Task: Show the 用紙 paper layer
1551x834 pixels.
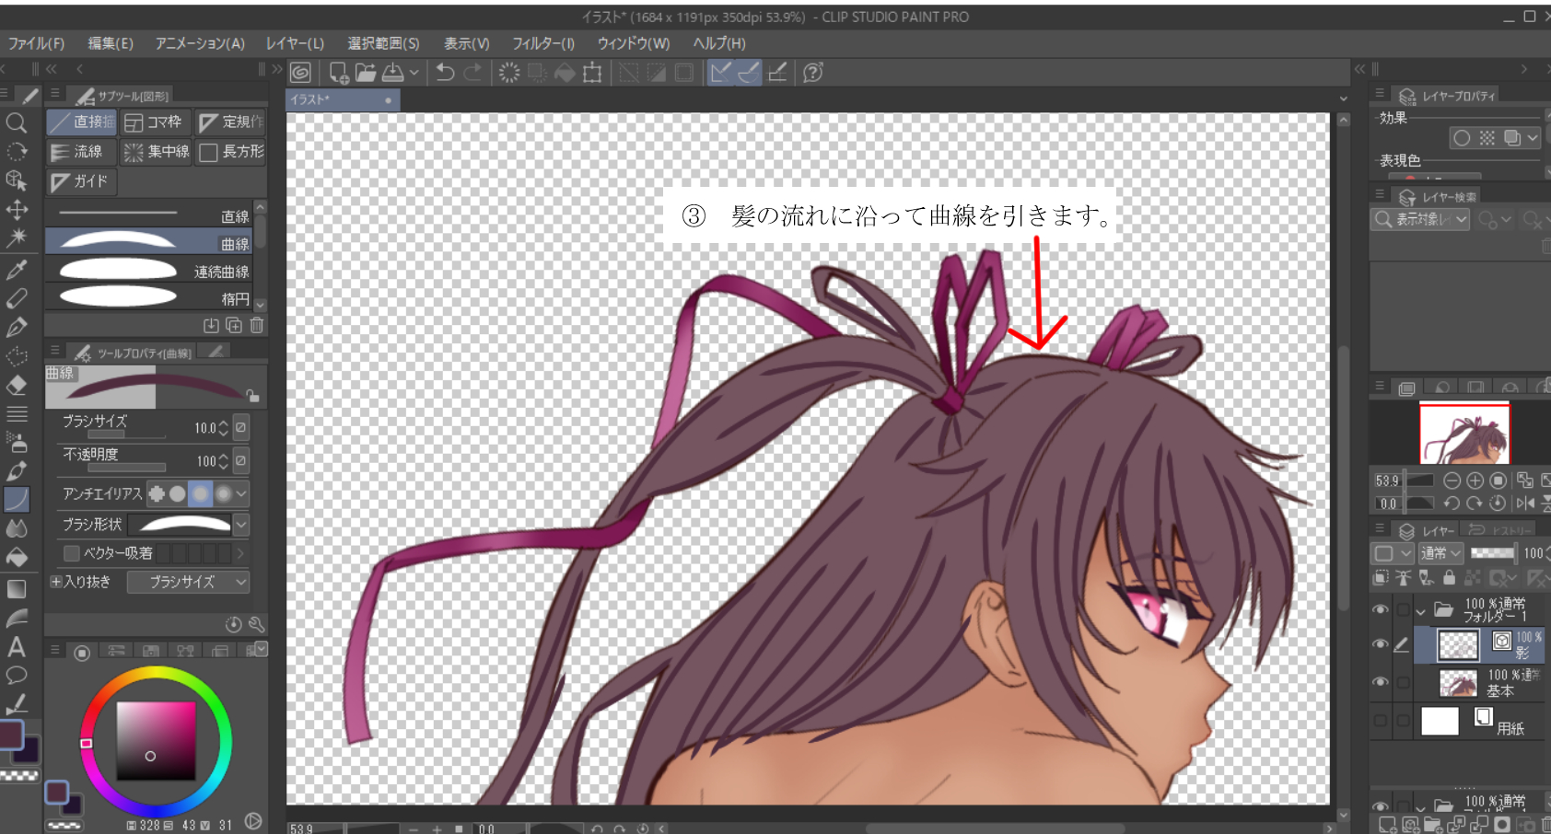Action: 1380,721
